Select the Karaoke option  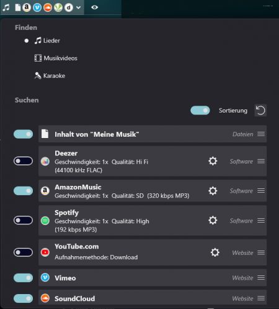coord(50,76)
